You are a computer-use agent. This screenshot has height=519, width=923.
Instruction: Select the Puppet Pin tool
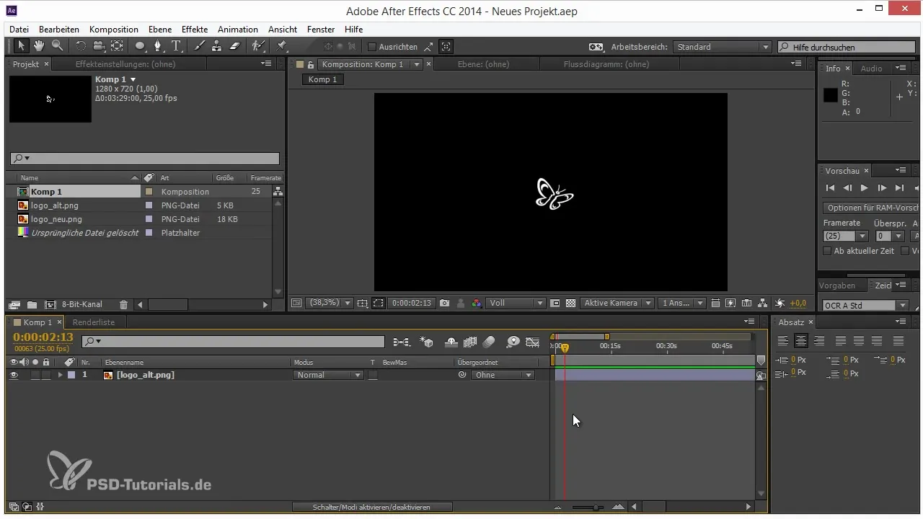pos(281,46)
